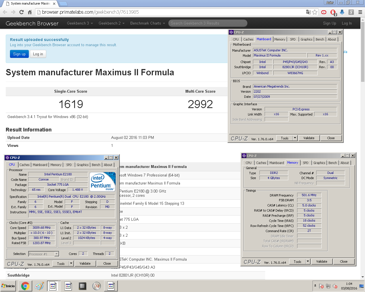Screen dimensions: 365x292
Task: Open Mainboard tab in Memory CPU-Z window
Action: [277, 163]
